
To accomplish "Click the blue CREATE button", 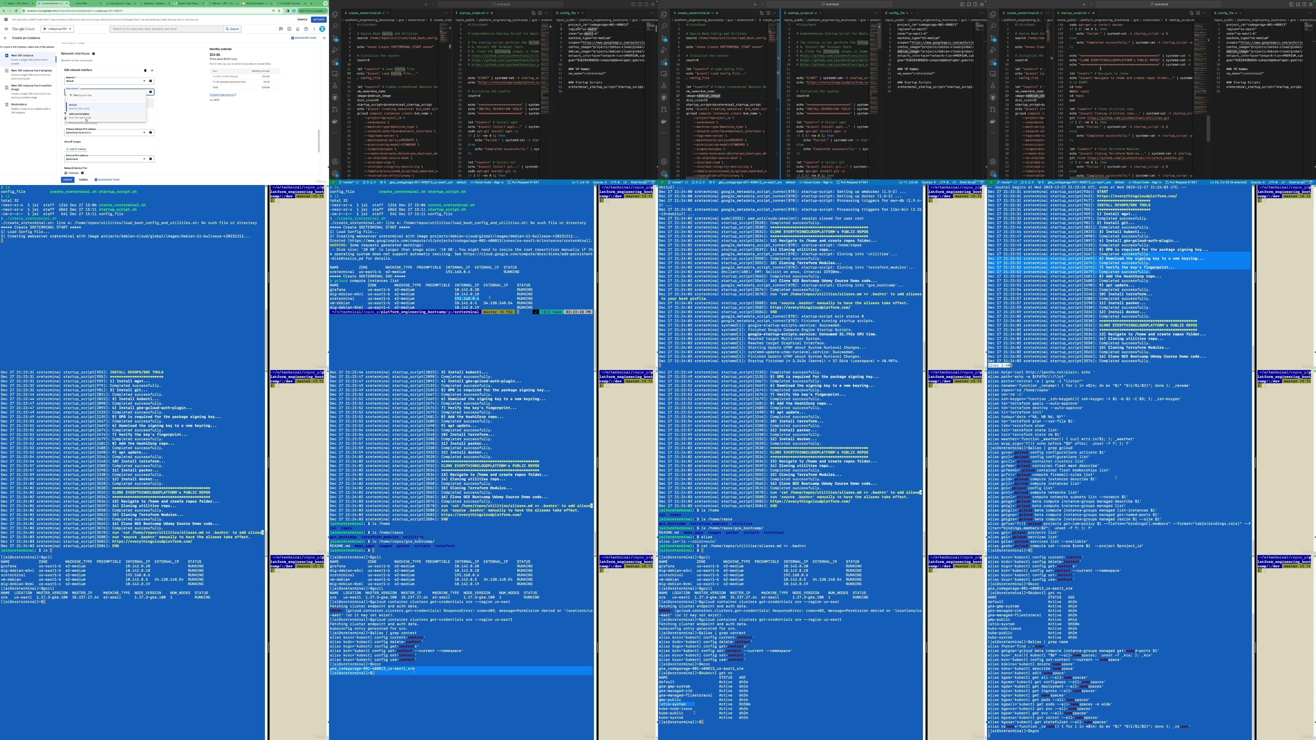I will point(67,180).
